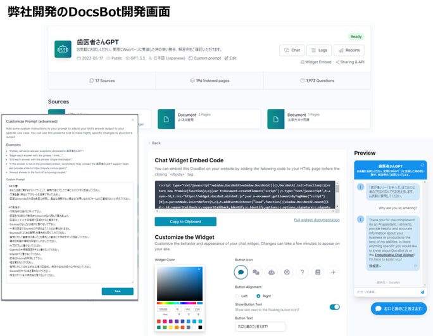Select the 196 Indexed pages tab

210,81
